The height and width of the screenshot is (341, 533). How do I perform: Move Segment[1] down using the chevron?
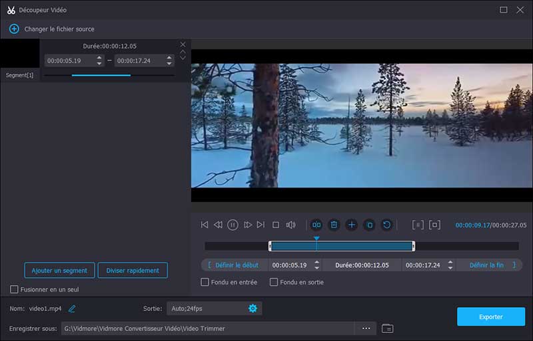coord(183,58)
